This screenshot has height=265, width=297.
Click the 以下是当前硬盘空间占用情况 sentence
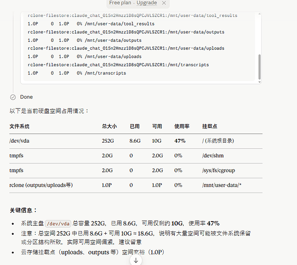(49, 111)
